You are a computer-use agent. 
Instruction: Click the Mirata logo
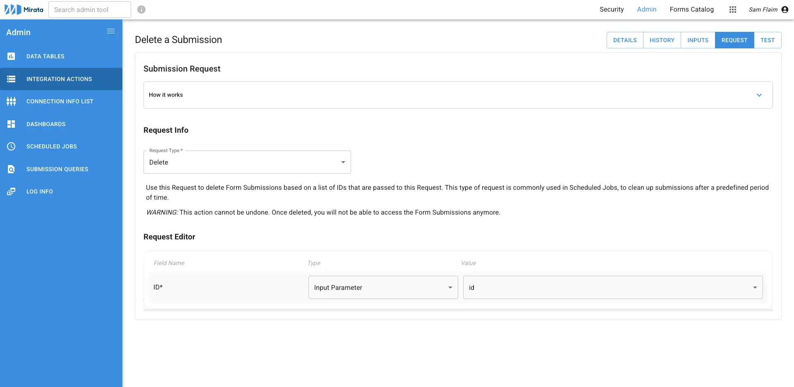(x=23, y=9)
